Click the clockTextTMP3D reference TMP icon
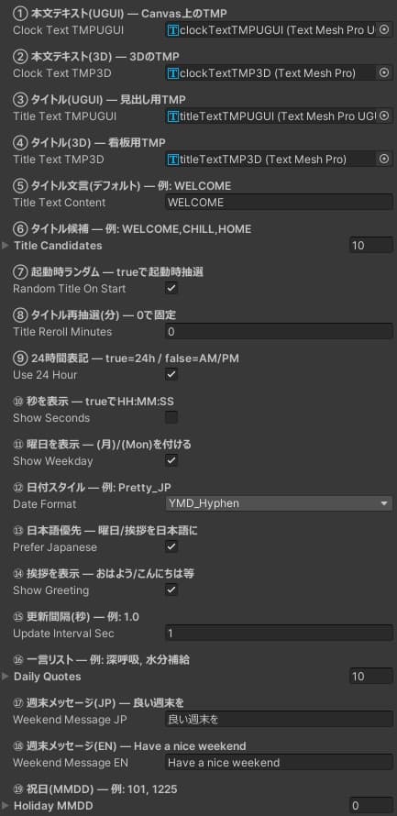397x816 pixels. [x=172, y=73]
